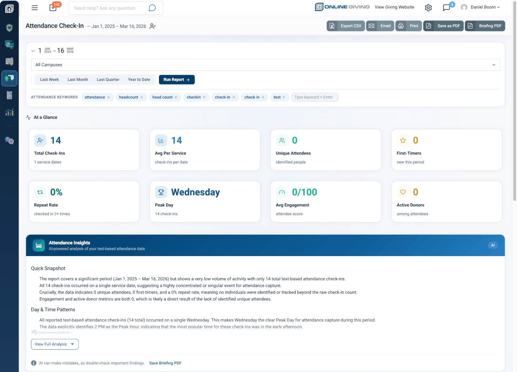Open the settings gear icon
This screenshot has height=372, width=517.
428,8
